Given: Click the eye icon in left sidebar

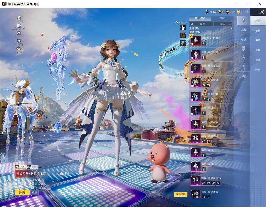Looking at the screenshot, I should point(19,33).
